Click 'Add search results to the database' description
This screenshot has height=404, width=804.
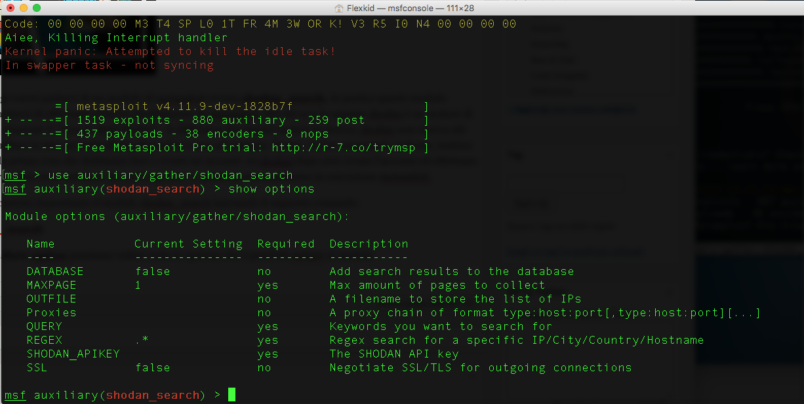(452, 271)
